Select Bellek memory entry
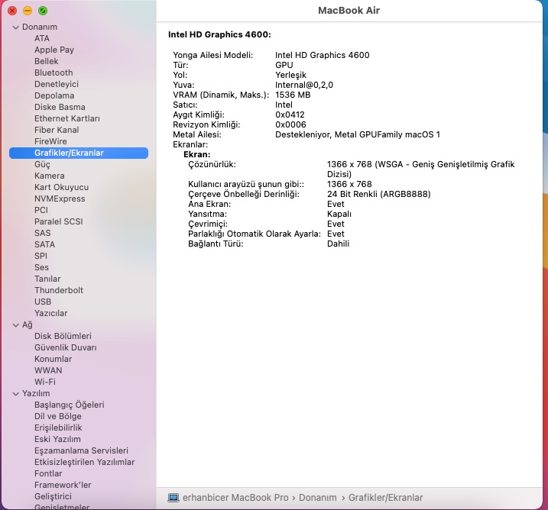The width and height of the screenshot is (548, 510). [x=46, y=62]
